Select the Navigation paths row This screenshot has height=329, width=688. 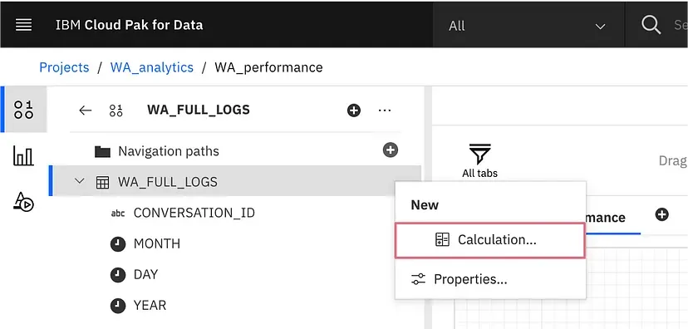tap(235, 151)
